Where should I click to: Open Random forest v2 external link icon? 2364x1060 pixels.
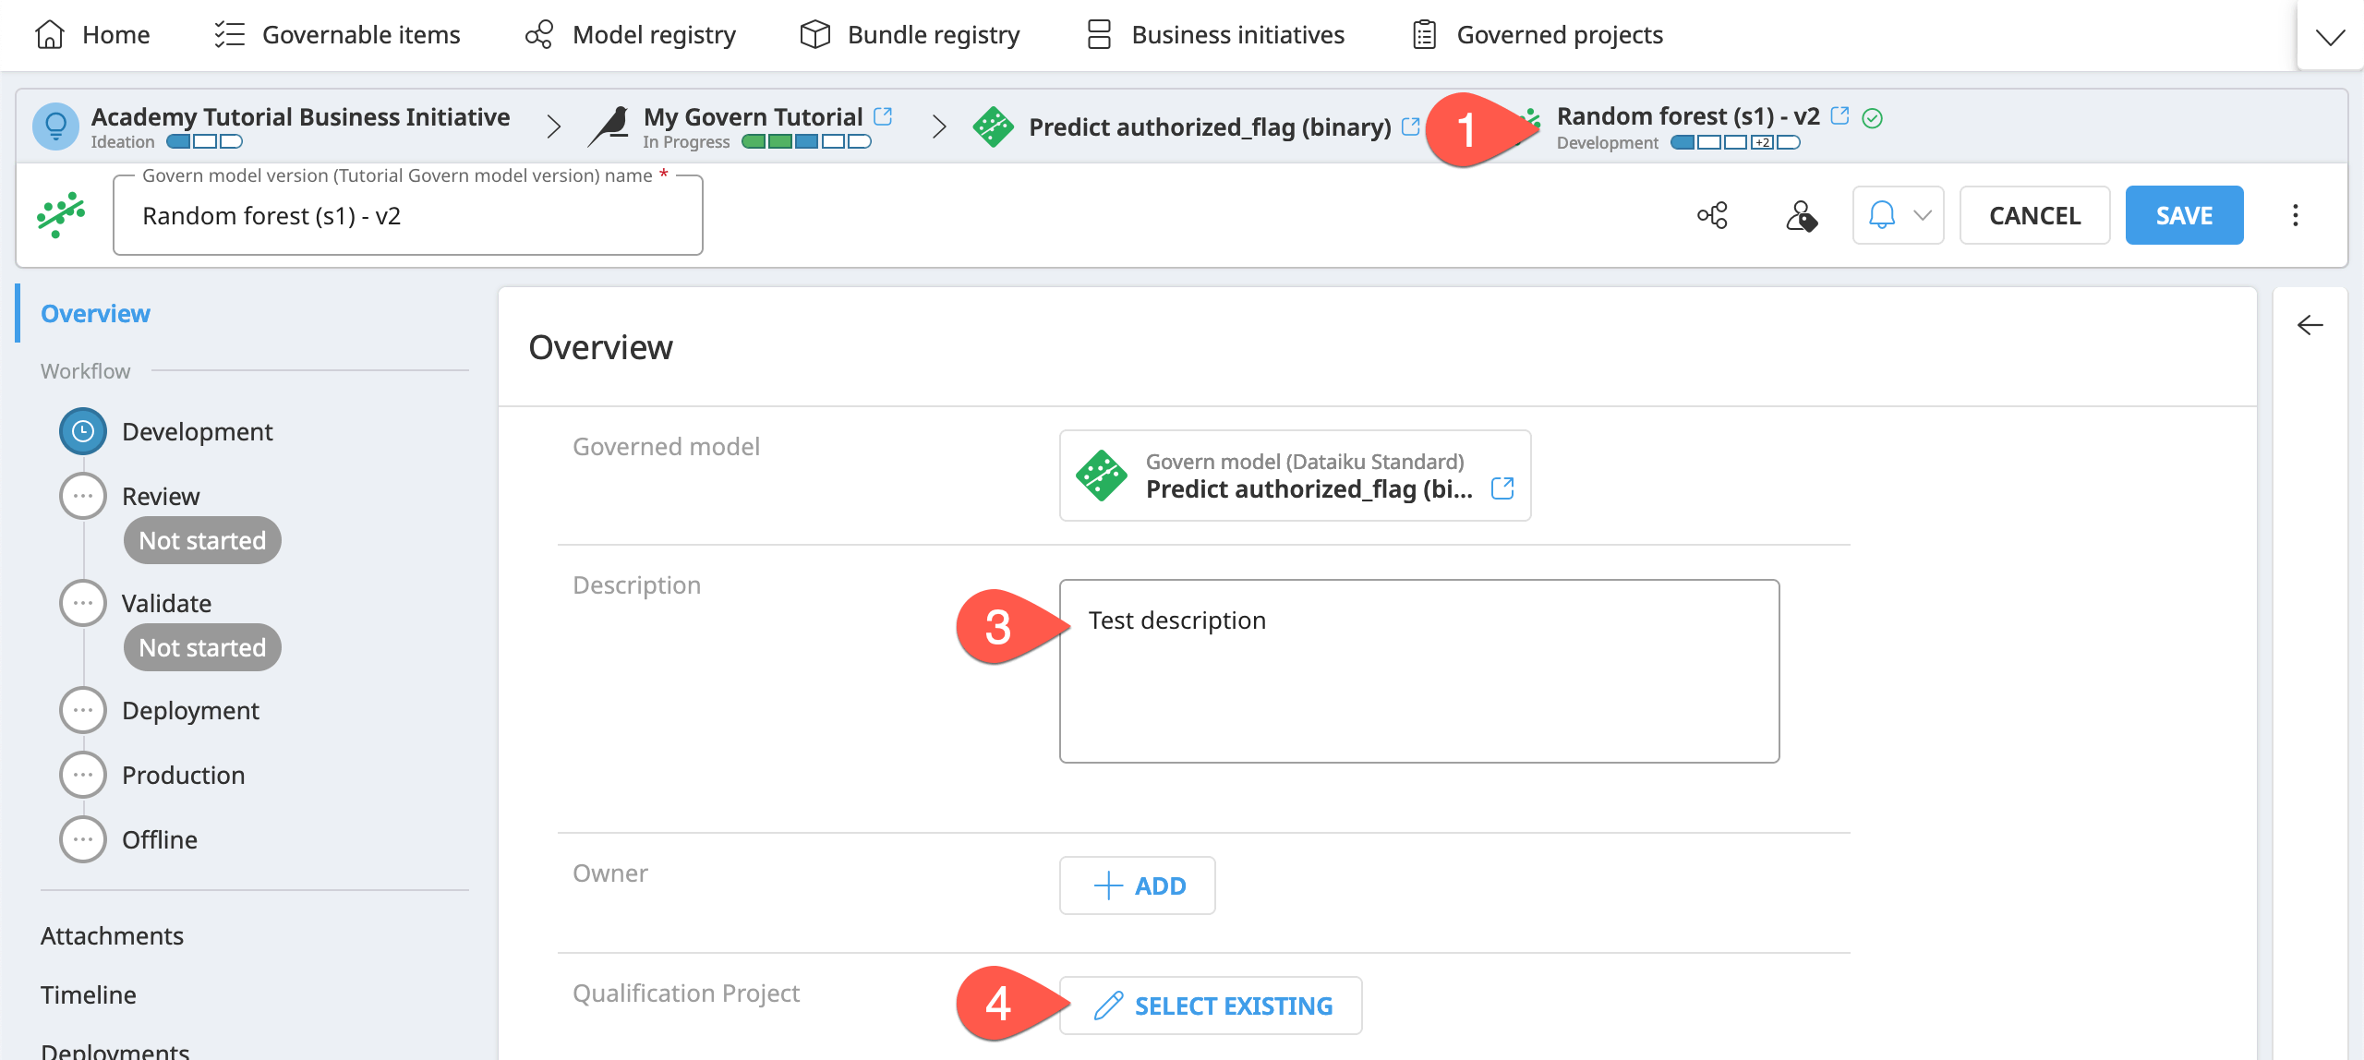[x=1839, y=115]
